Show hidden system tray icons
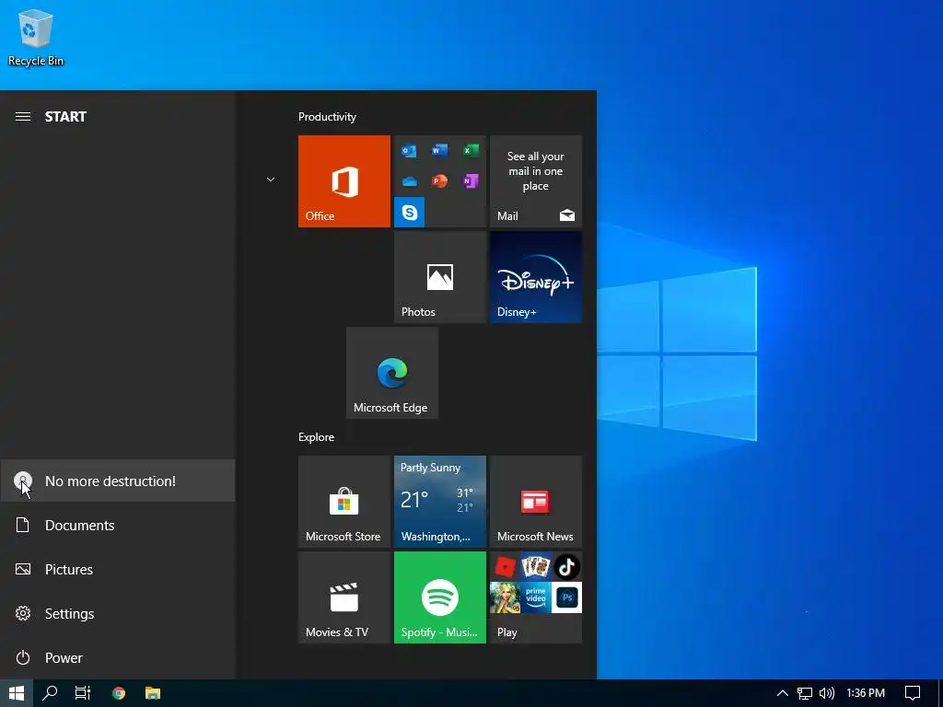 click(x=782, y=693)
